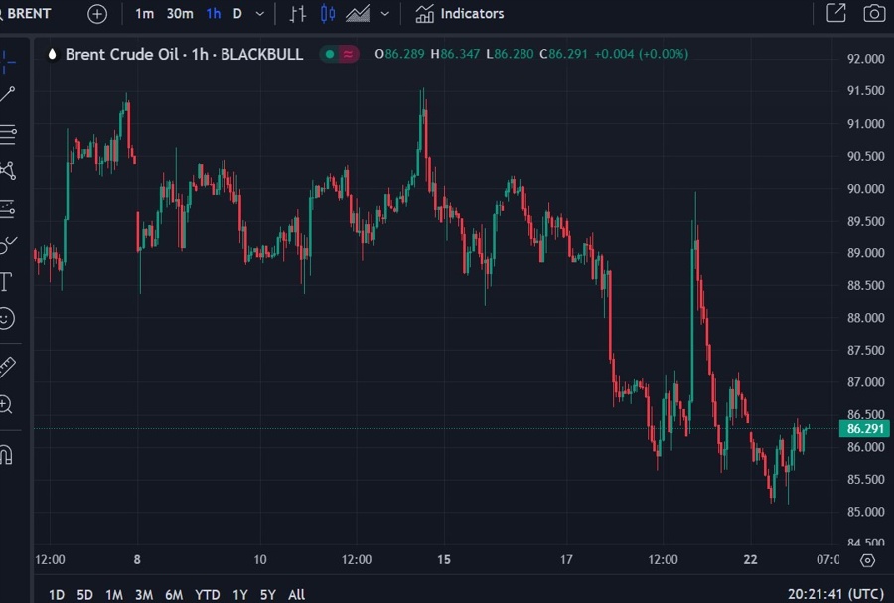Click the 92.000 price axis label
Screen dimensions: 894x603
point(865,59)
